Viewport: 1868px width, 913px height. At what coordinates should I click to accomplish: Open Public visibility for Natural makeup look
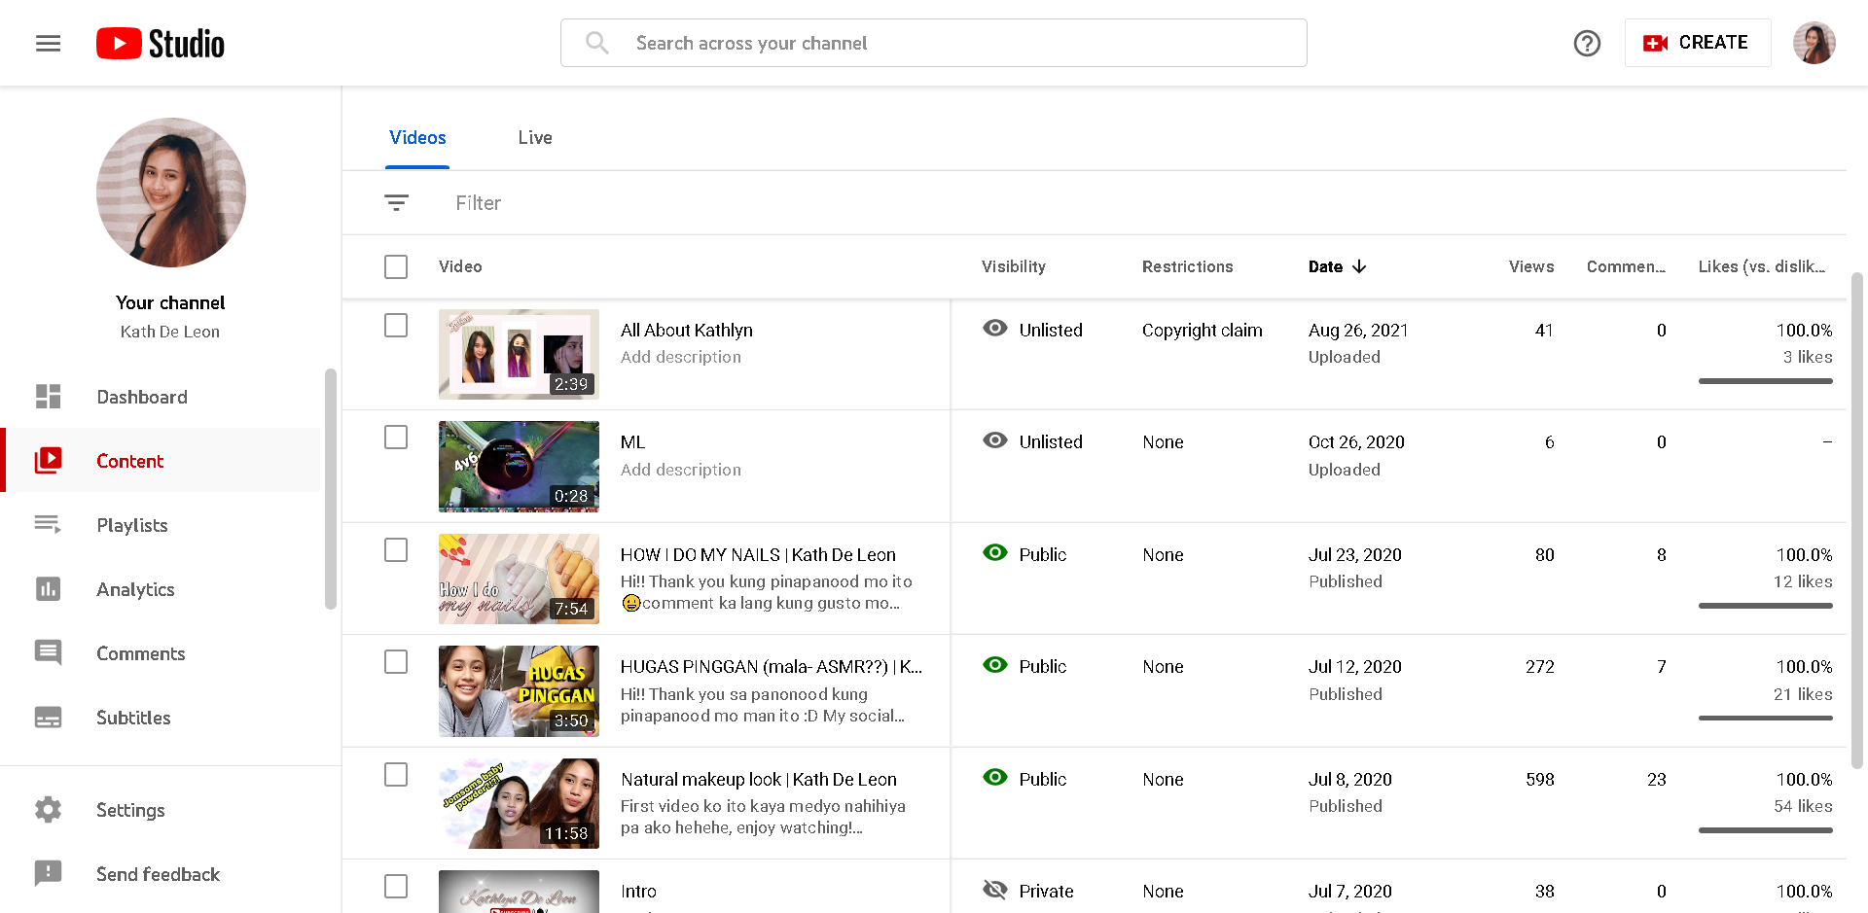pos(1043,780)
